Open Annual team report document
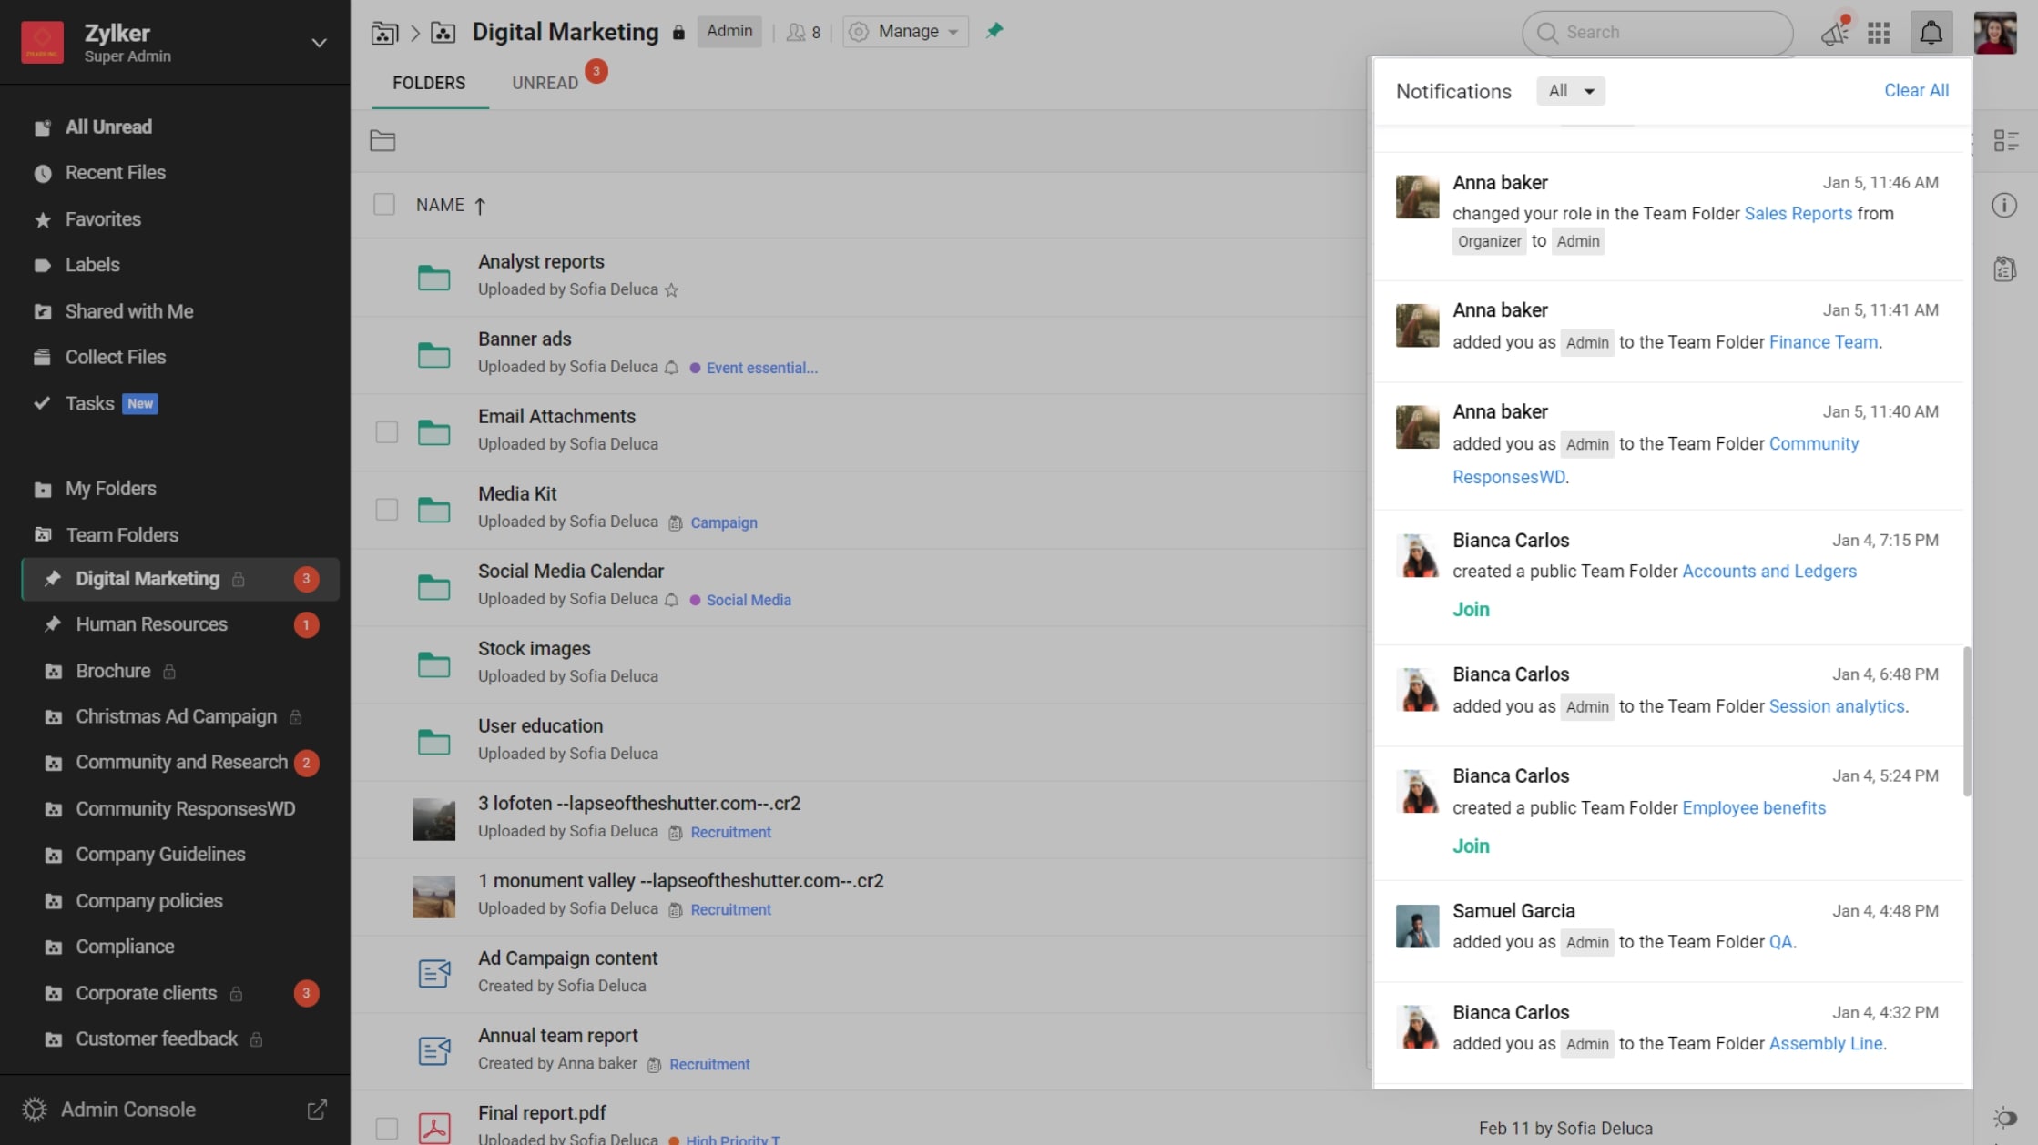Image resolution: width=2038 pixels, height=1145 pixels. 557,1036
